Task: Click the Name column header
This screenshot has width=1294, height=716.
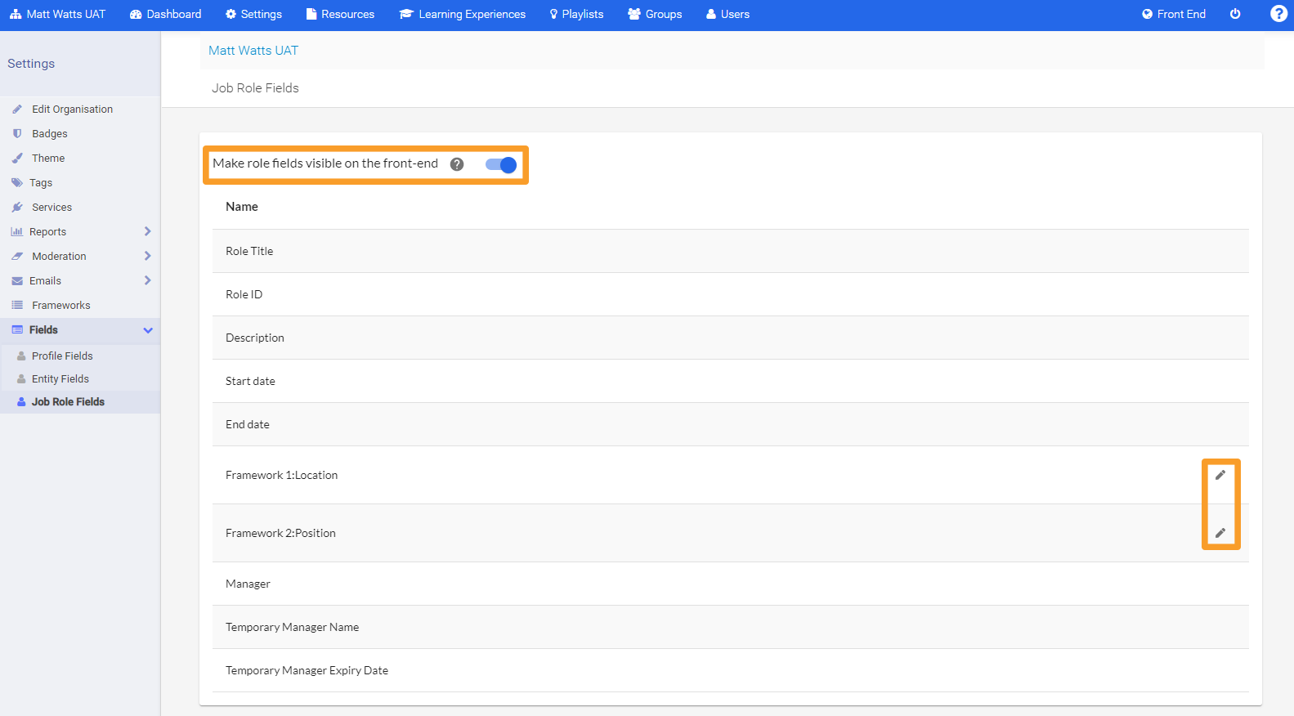Action: [x=242, y=207]
